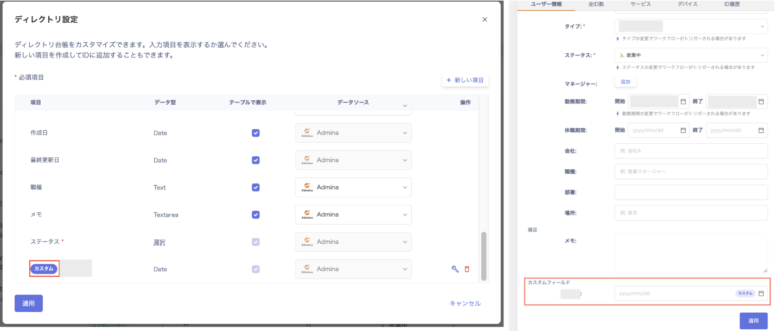Viewport: 777px width, 331px height.
Task: Open calendar picker for 勤務期間 開始
Action: click(683, 101)
